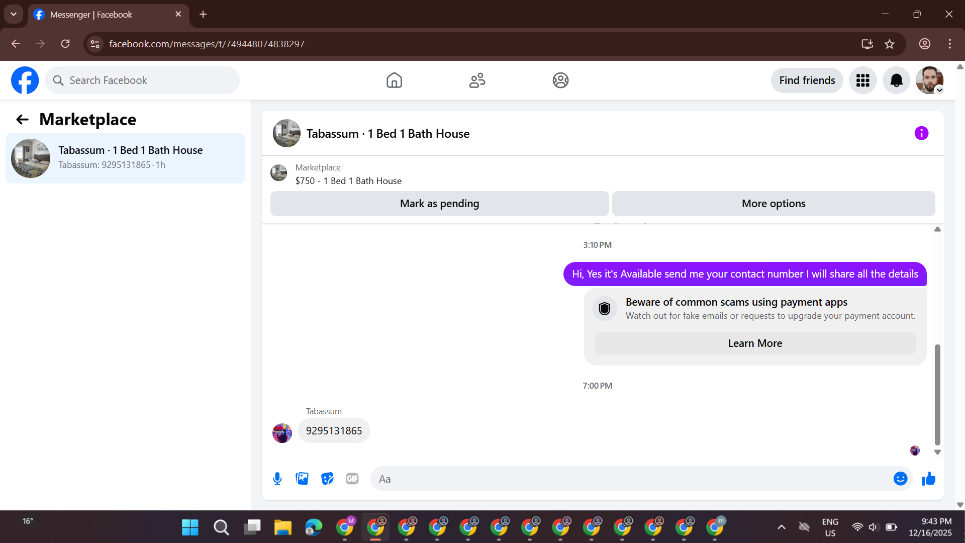Go to the Home feed icon

click(394, 80)
